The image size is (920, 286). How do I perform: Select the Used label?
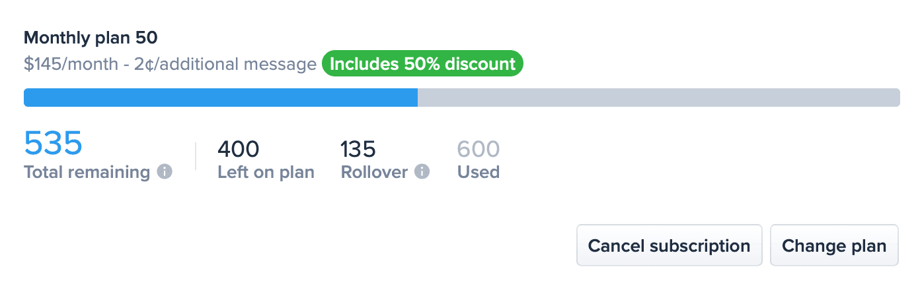[479, 173]
